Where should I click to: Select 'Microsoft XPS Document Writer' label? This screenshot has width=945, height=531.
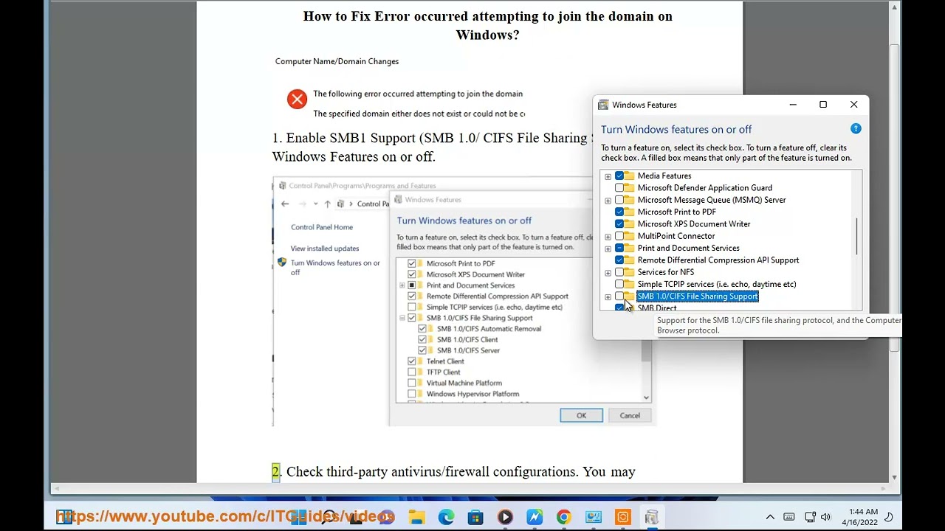[x=694, y=223]
